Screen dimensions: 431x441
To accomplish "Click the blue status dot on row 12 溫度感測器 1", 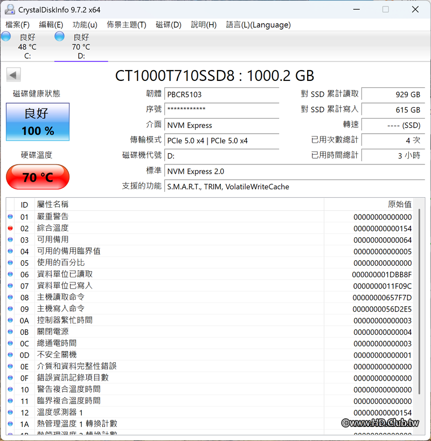I will click(10, 412).
